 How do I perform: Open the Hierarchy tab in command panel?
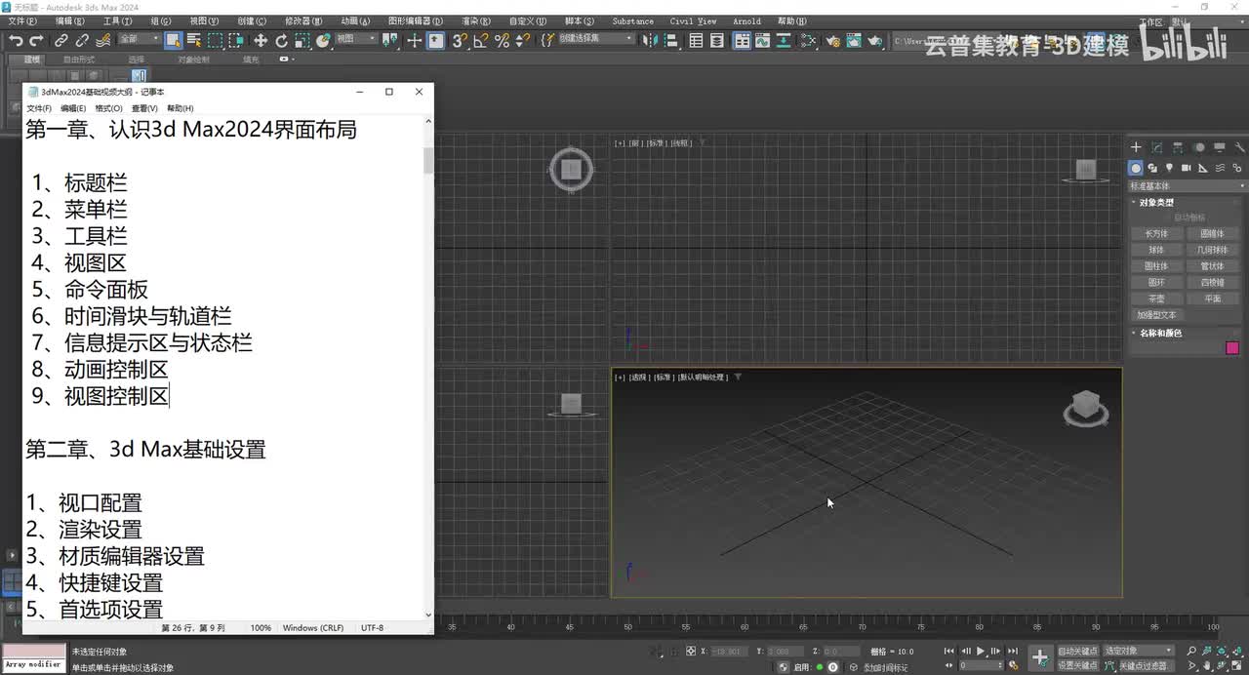pyautogui.click(x=1178, y=147)
